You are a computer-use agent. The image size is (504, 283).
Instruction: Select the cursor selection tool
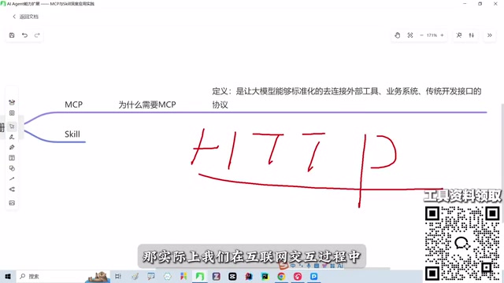12,127
